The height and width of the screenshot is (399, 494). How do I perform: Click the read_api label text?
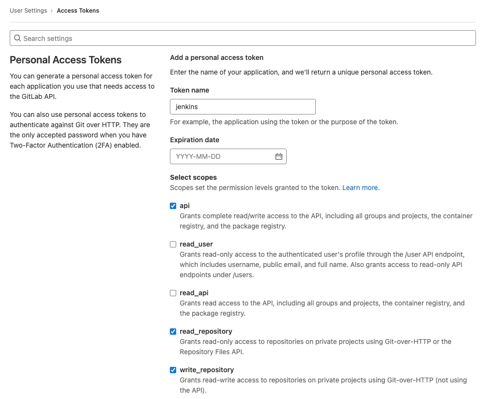194,293
